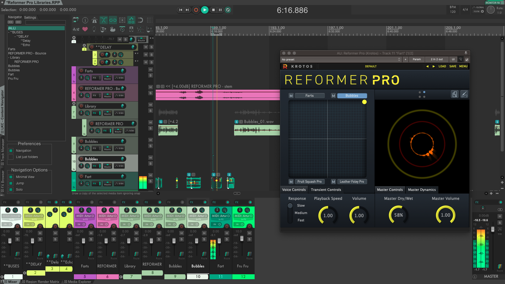Toggle the transport repeat loop button
This screenshot has height=284, width=505.
coord(228,10)
